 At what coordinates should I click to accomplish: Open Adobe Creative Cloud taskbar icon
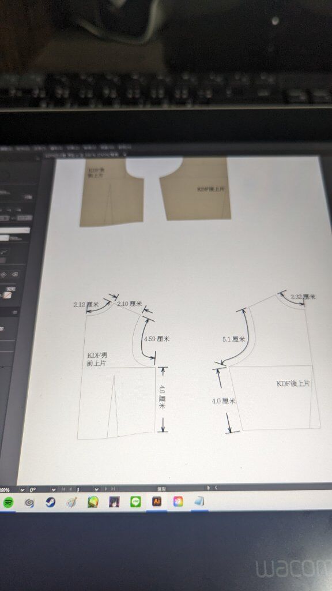[x=178, y=502]
